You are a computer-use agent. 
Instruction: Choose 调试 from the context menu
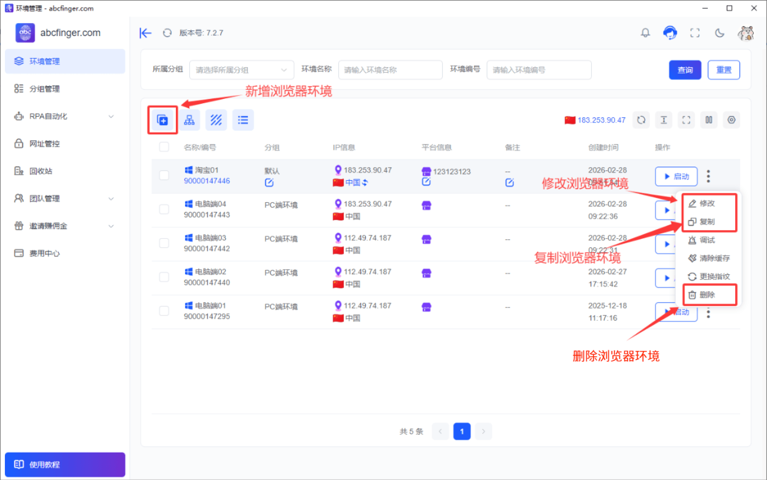[x=708, y=240]
